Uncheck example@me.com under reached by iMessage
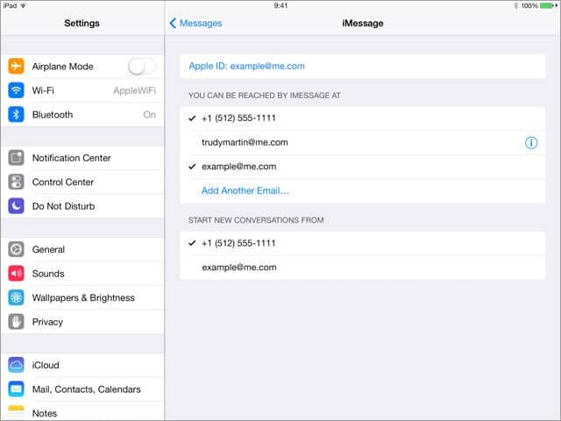Screen dimensions: 561x421 [362, 167]
